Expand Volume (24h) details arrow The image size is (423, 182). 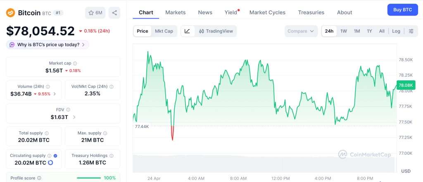[55, 94]
